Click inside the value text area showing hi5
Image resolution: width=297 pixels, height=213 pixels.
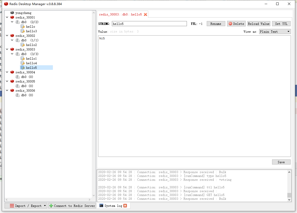(194, 96)
